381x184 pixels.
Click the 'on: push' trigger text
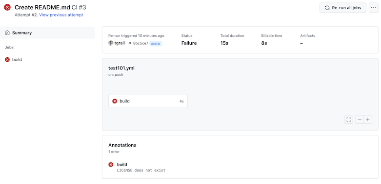click(116, 75)
